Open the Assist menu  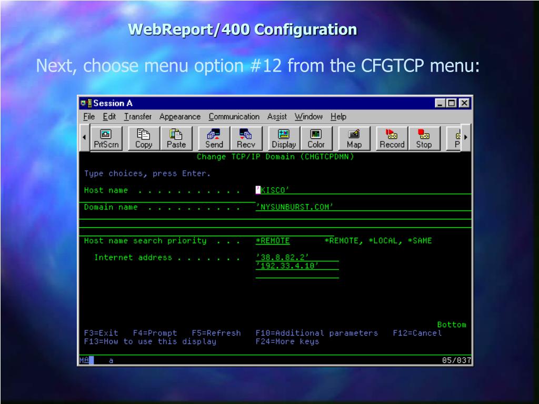click(x=277, y=117)
